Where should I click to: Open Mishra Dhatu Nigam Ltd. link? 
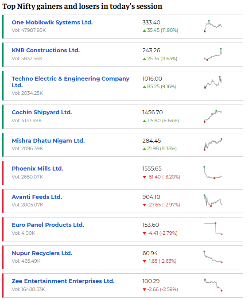click(x=48, y=141)
